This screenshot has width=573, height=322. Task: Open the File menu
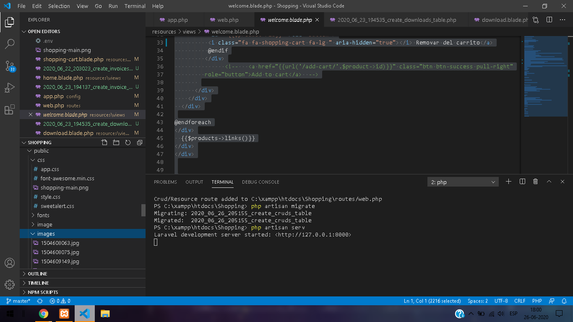[x=21, y=6]
